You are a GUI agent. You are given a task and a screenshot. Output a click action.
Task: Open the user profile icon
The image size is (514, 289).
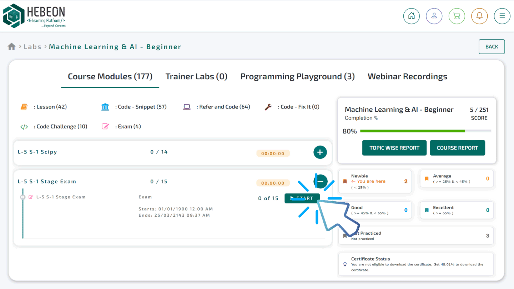click(x=434, y=16)
